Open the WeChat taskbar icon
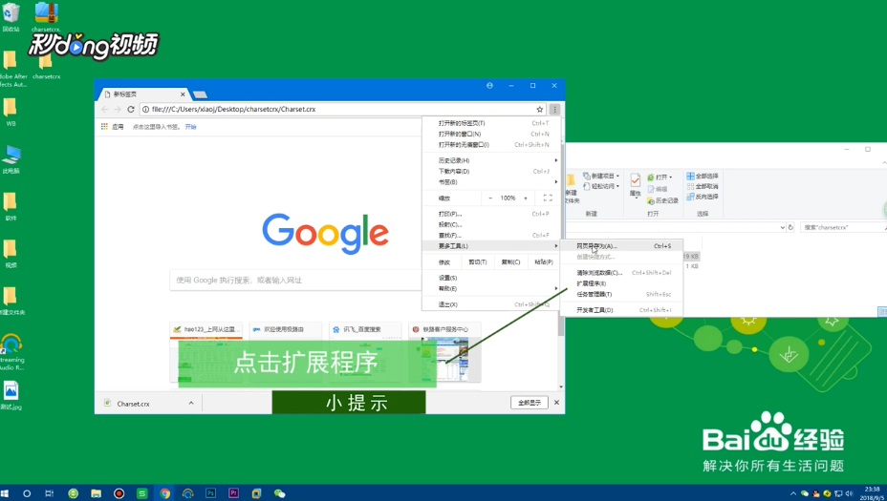 point(279,493)
